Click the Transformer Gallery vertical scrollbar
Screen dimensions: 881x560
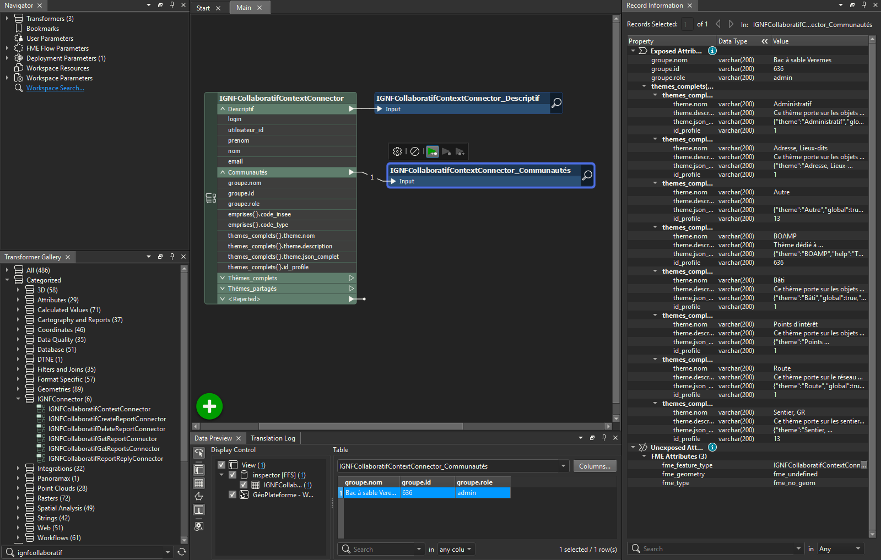(x=184, y=405)
